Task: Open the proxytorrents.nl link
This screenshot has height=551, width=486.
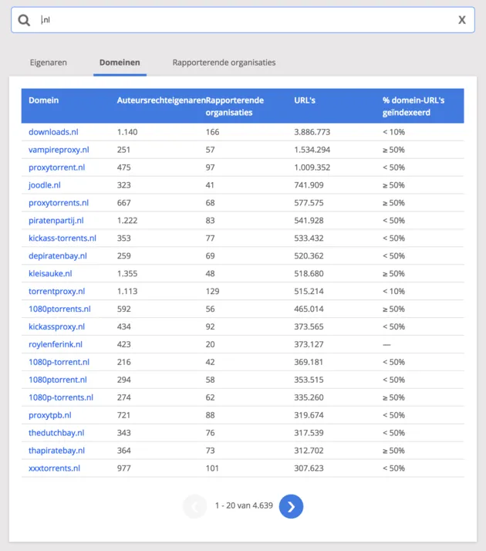Action: [59, 203]
